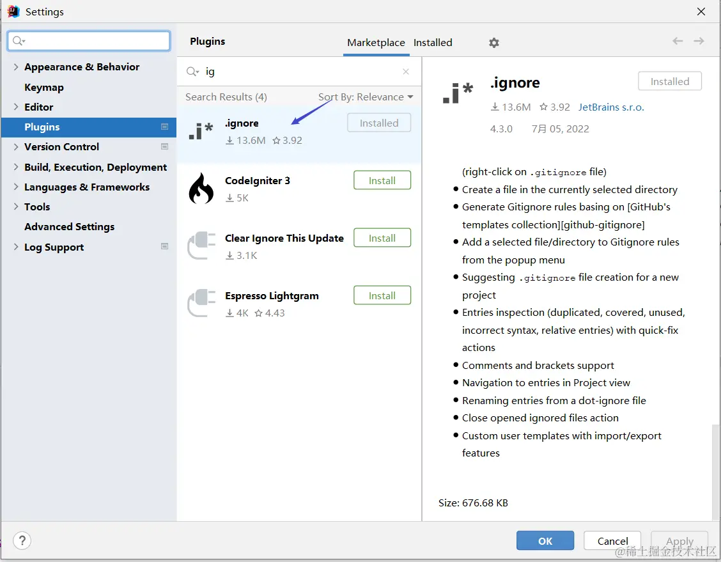Click the Clear Ignore This Update plug icon
Viewport: 721px width, 562px height.
click(201, 246)
